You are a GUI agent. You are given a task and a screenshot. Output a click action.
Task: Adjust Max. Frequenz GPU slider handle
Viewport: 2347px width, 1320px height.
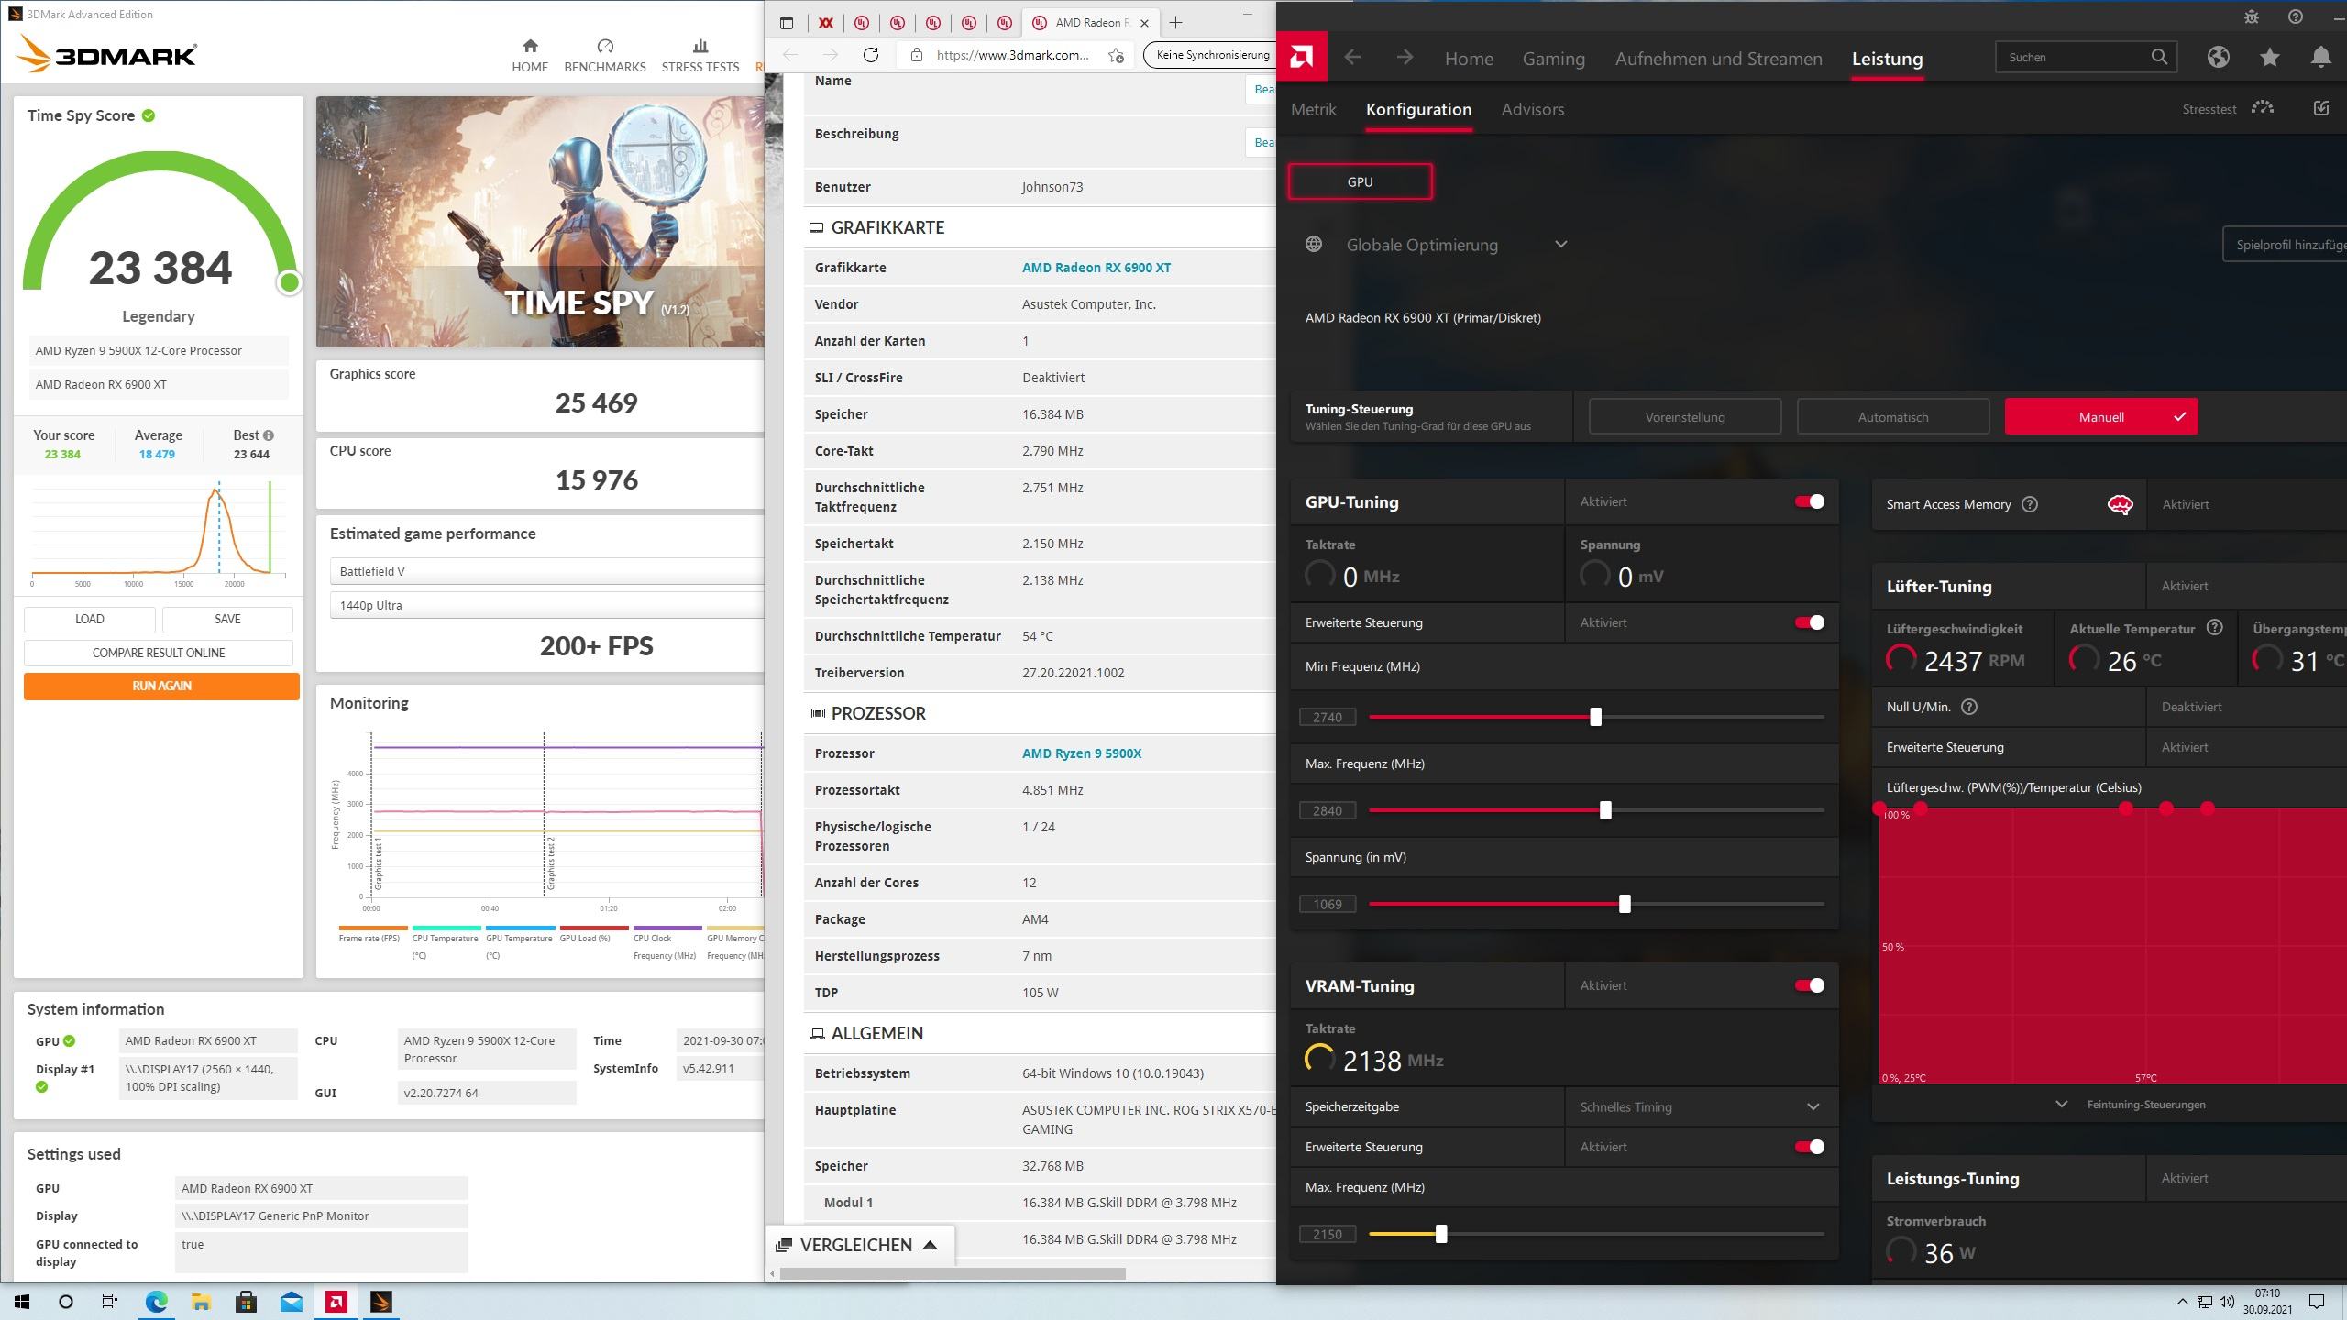pos(1605,810)
